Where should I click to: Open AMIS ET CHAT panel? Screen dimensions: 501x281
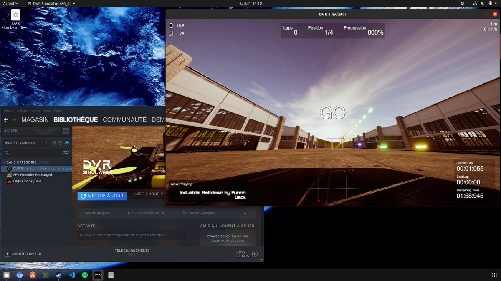click(247, 254)
